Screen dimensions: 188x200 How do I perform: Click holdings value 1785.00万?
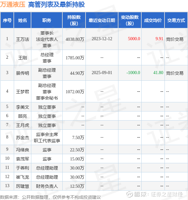click(75, 58)
